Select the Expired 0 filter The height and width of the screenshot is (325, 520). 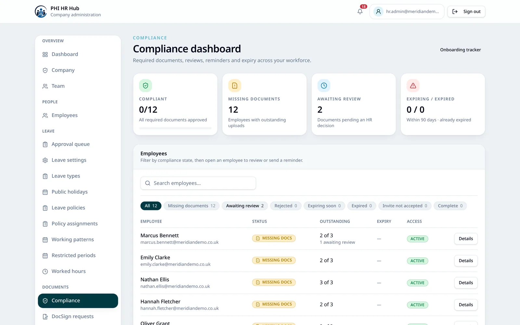[x=362, y=206]
